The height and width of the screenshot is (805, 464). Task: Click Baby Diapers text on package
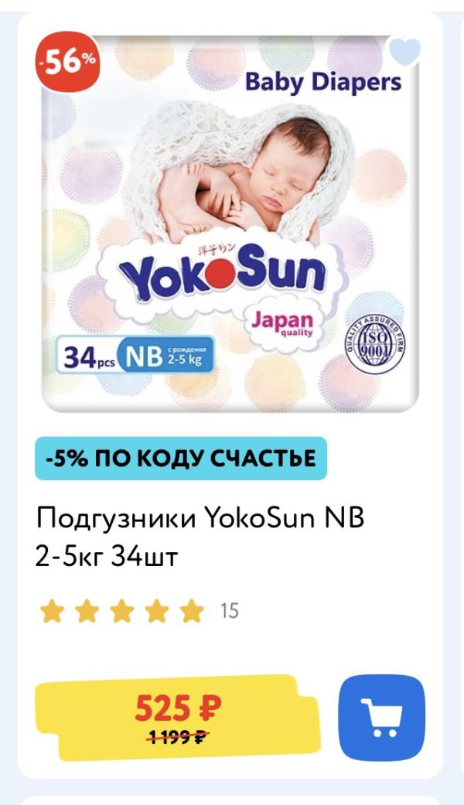[322, 84]
